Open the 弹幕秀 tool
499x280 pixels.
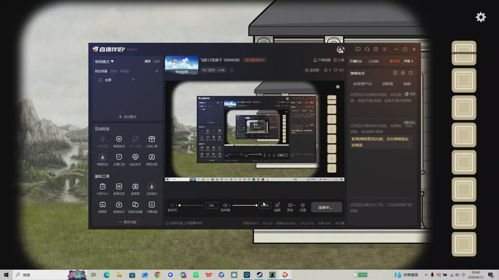tap(102, 207)
